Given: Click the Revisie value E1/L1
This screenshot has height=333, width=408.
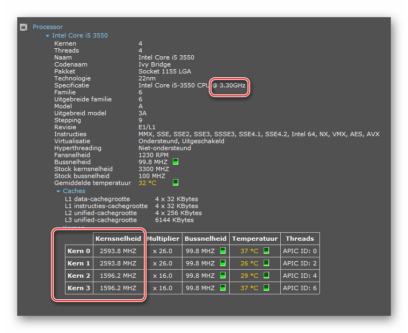Looking at the screenshot, I should tap(147, 127).
